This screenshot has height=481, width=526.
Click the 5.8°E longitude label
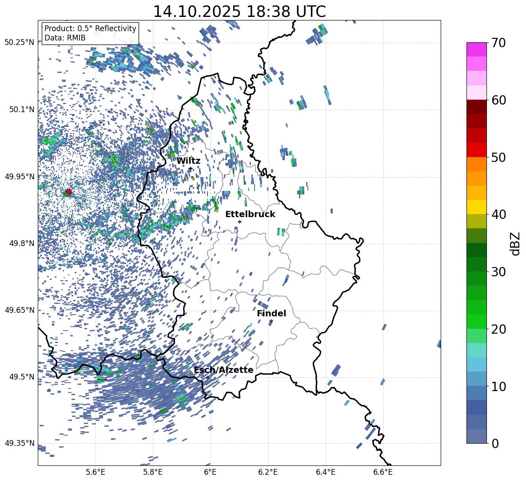click(153, 472)
